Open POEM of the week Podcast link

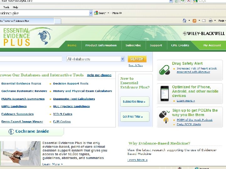coord(195,120)
